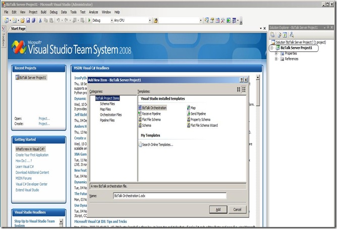This screenshot has height=229, width=337.
Task: Switch the dialog to small icons view
Action: point(244,90)
